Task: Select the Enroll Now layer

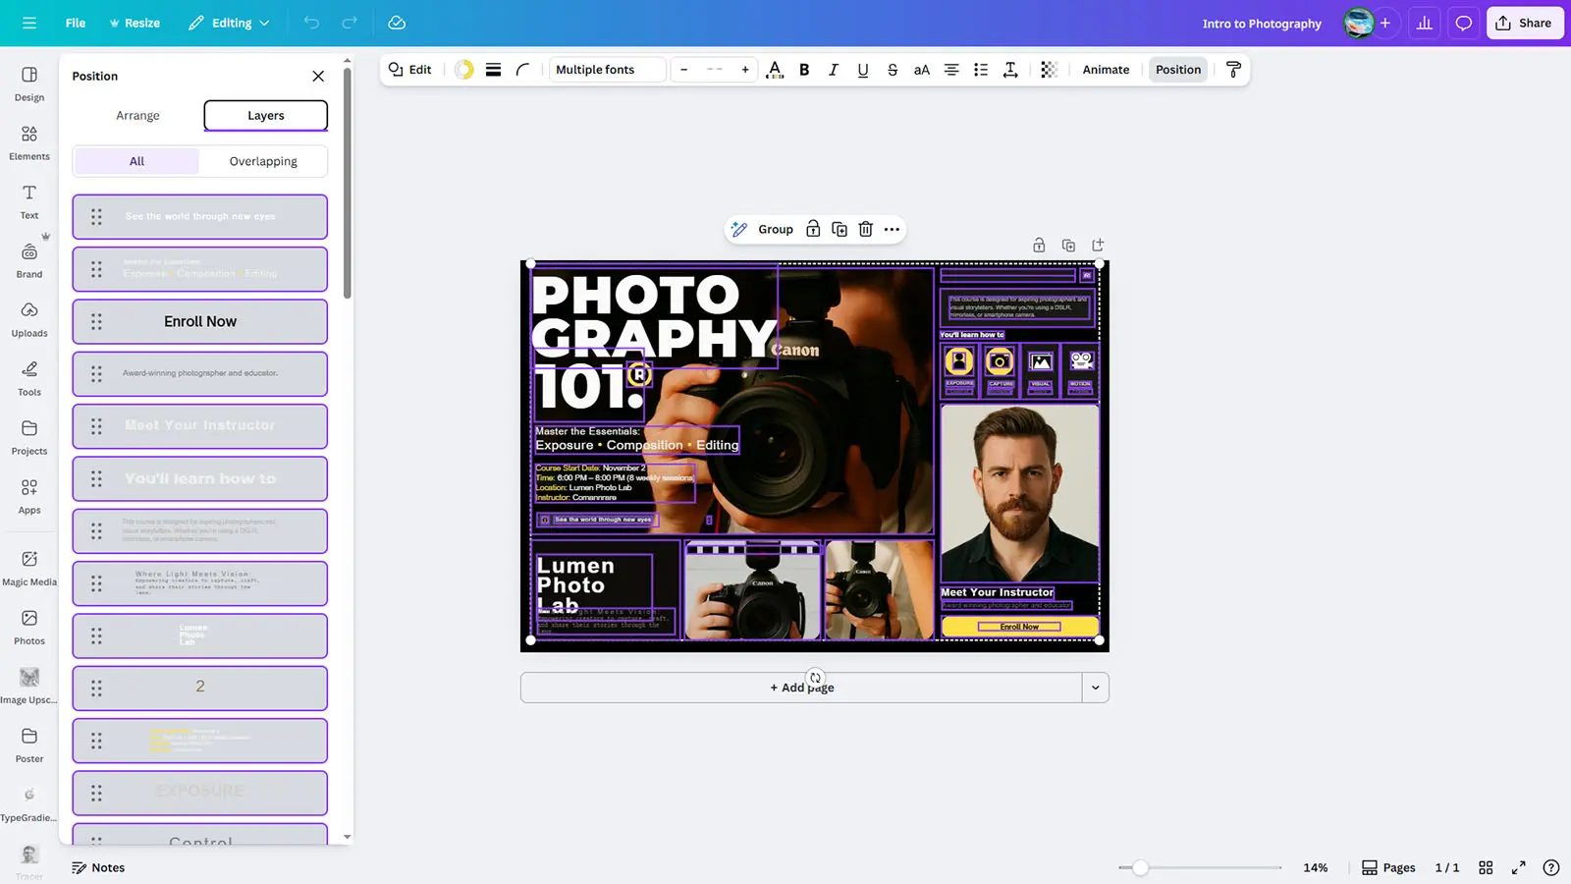Action: tap(200, 321)
